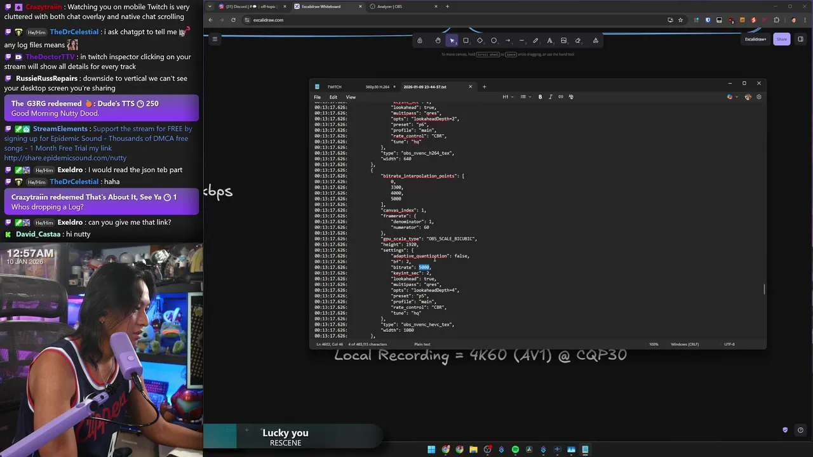This screenshot has width=813, height=457.
Task: Clear formatting in Notepad toolbar
Action: [x=571, y=97]
